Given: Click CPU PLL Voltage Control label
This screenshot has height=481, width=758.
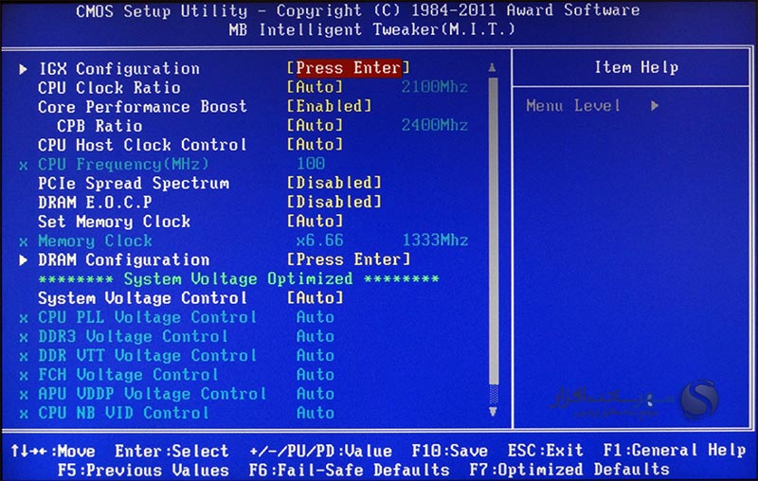Looking at the screenshot, I should (148, 317).
